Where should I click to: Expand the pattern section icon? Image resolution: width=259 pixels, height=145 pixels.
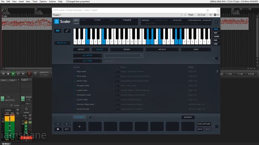[x=217, y=126]
